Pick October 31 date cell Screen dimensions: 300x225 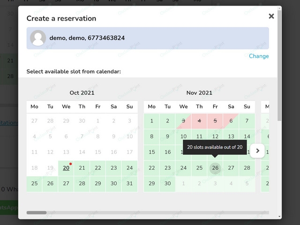click(x=129, y=184)
